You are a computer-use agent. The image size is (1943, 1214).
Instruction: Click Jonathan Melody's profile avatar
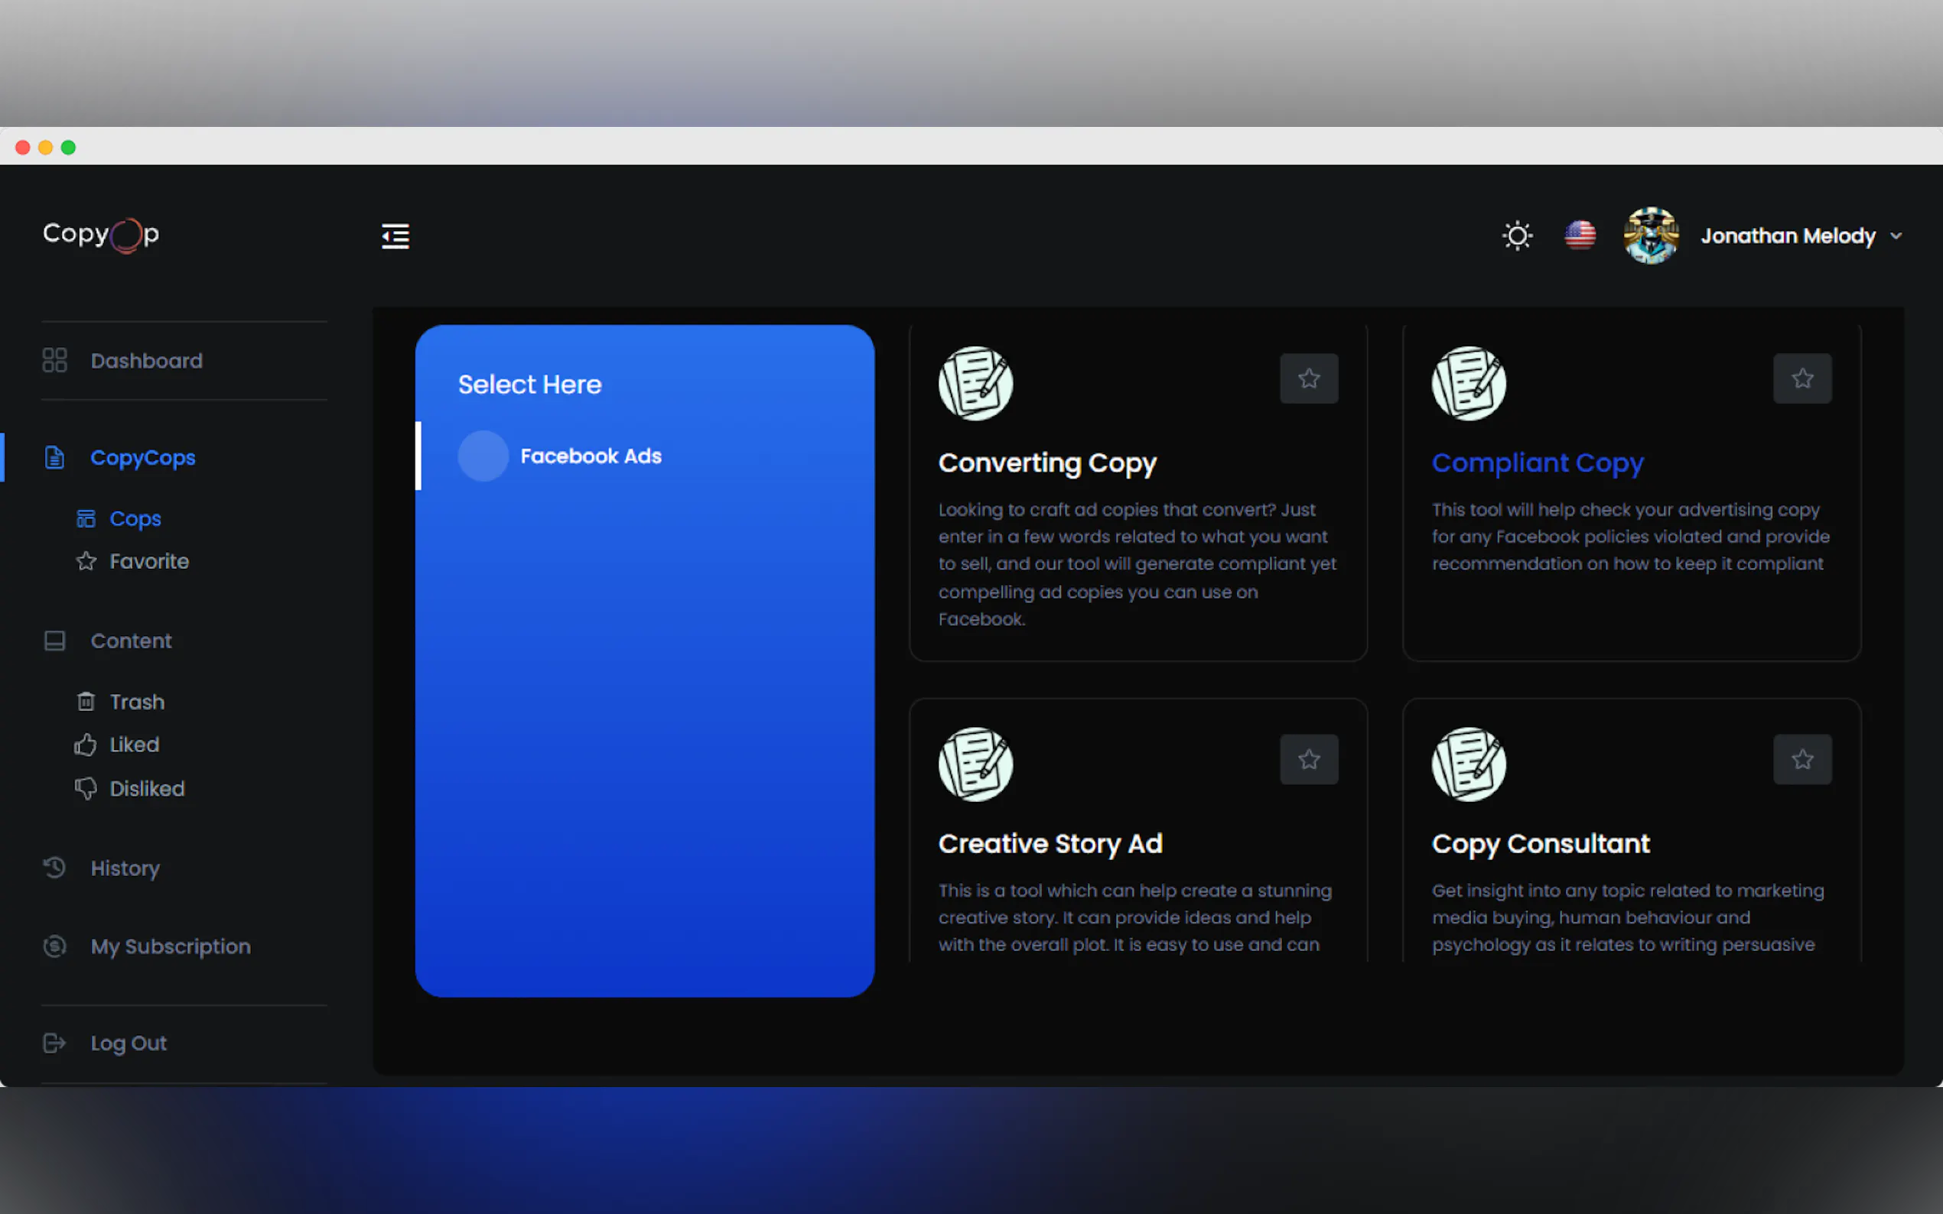click(1650, 235)
